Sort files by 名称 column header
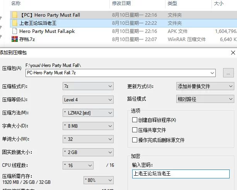Screen dimensions: 237x190 pyautogui.click(x=16, y=3)
